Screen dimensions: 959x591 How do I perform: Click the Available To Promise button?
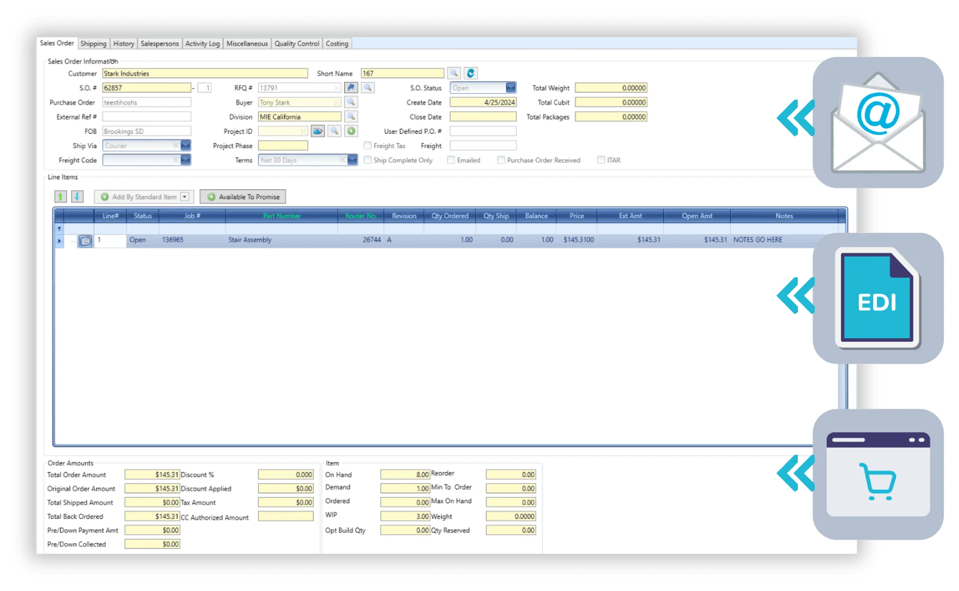[243, 197]
